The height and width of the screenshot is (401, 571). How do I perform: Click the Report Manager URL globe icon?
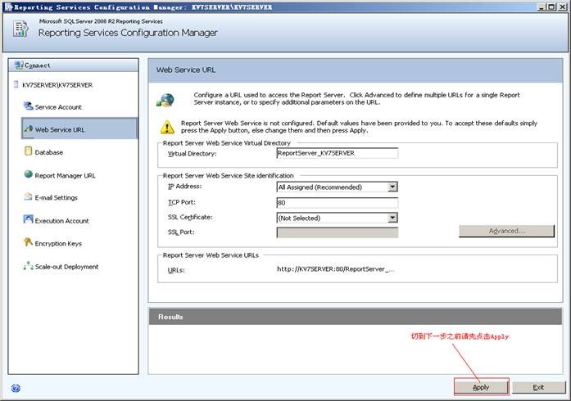[28, 174]
